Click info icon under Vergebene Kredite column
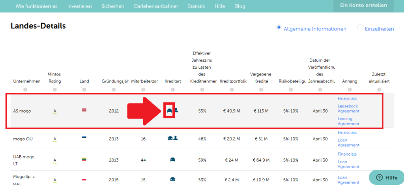Screen dimensions: 404x188 [x=261, y=90]
